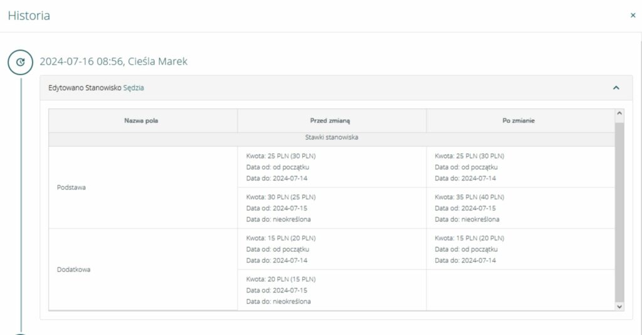Click the empty Po zmianie cell for Dodatkowa
This screenshot has width=642, height=335.
click(520, 289)
